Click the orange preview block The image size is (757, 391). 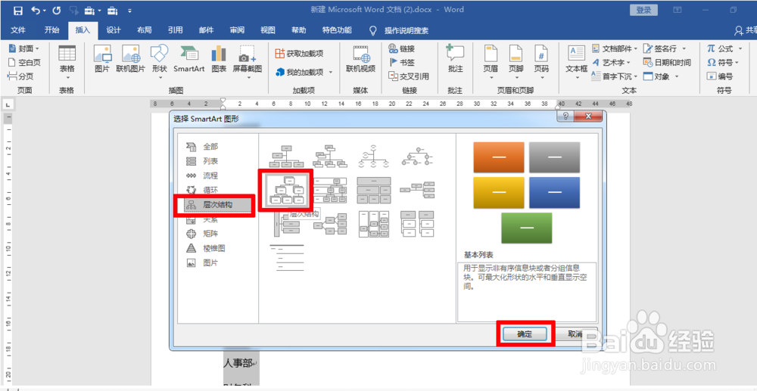point(499,157)
